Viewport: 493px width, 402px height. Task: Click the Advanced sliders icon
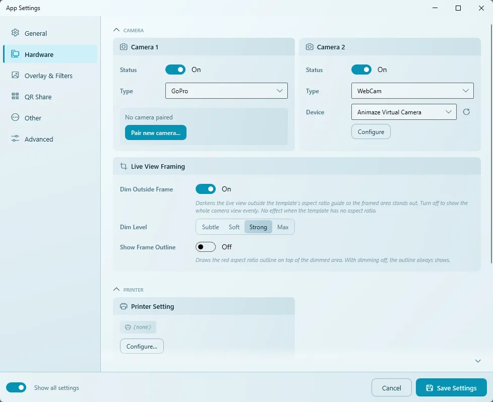point(15,139)
